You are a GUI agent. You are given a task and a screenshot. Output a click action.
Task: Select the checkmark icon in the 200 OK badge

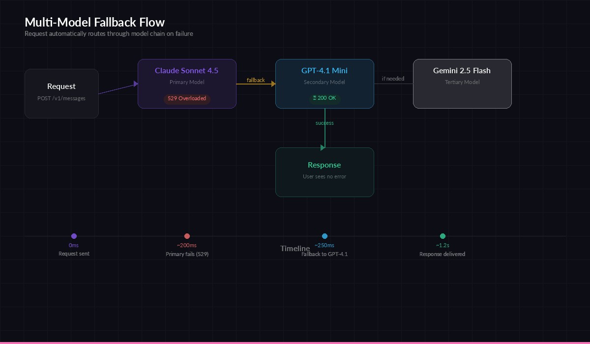tap(314, 98)
